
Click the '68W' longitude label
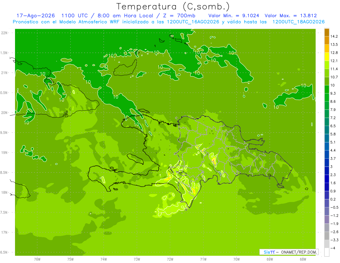[x=303, y=259]
